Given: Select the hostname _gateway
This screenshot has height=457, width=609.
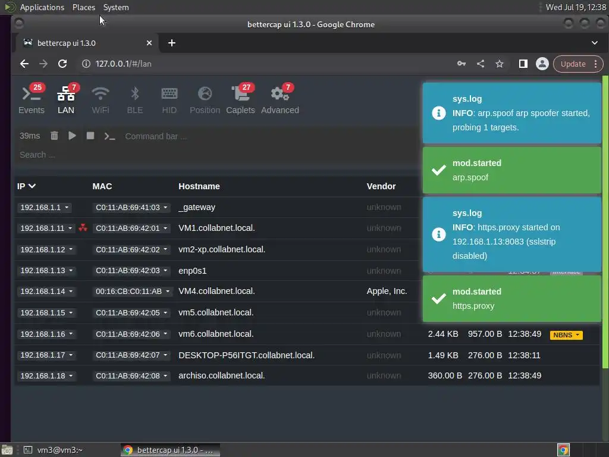Looking at the screenshot, I should point(197,207).
